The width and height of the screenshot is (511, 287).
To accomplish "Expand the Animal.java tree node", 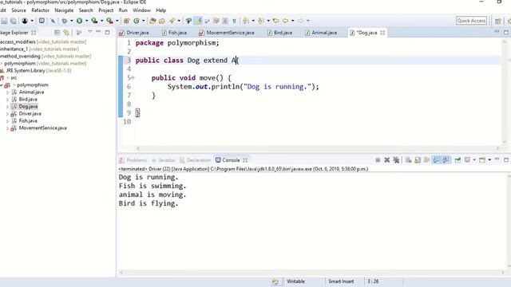I will point(7,92).
